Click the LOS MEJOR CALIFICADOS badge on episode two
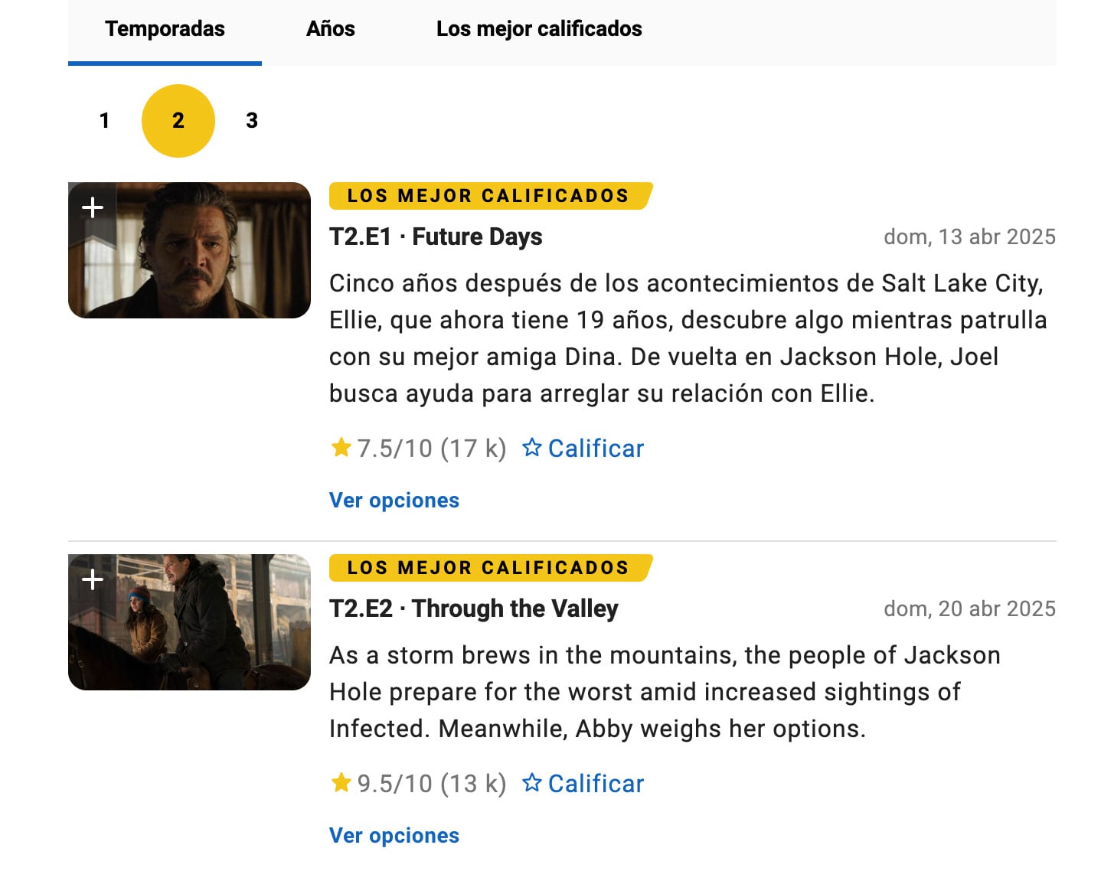This screenshot has height=871, width=1101. tap(487, 567)
